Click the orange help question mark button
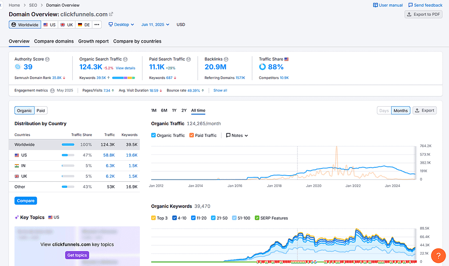This screenshot has width=449, height=266. [x=438, y=255]
